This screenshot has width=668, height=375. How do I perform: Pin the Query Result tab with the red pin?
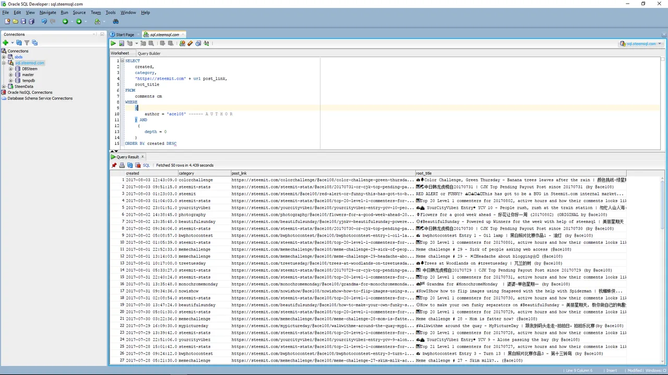point(114,165)
